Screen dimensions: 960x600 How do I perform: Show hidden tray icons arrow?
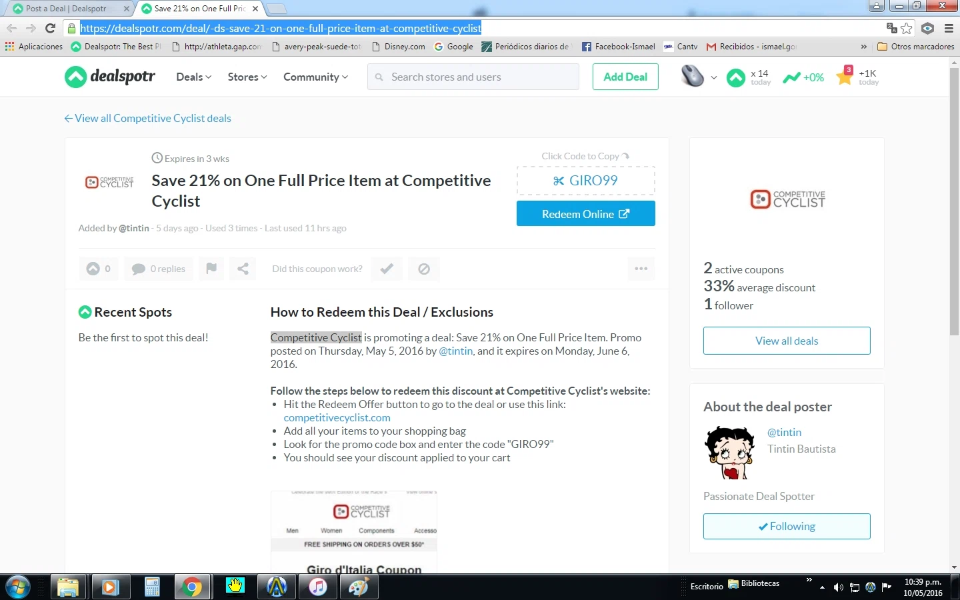pos(822,587)
